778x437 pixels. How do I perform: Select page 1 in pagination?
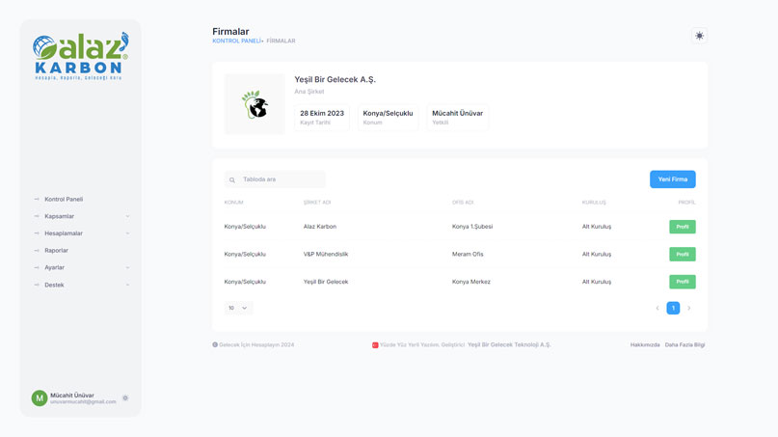tap(673, 308)
